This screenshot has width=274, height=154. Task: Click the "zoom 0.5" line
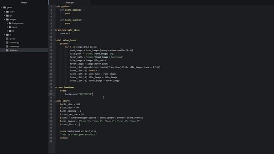pyautogui.click(x=65, y=33)
